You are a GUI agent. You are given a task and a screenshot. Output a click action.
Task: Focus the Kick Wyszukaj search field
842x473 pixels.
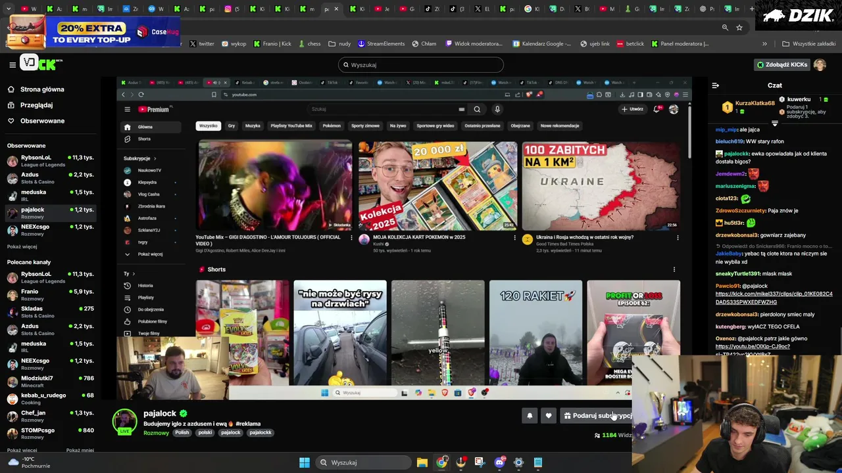[x=421, y=65]
